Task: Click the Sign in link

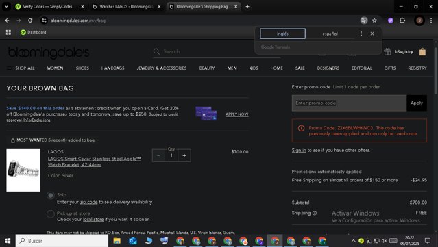Action: point(299,151)
